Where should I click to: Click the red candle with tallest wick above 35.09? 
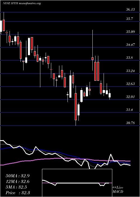click(x=92, y=59)
